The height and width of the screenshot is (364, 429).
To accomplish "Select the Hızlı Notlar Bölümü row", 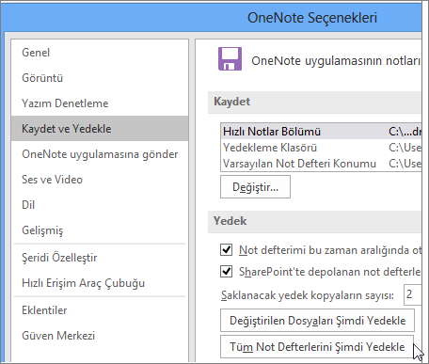I will [321, 132].
